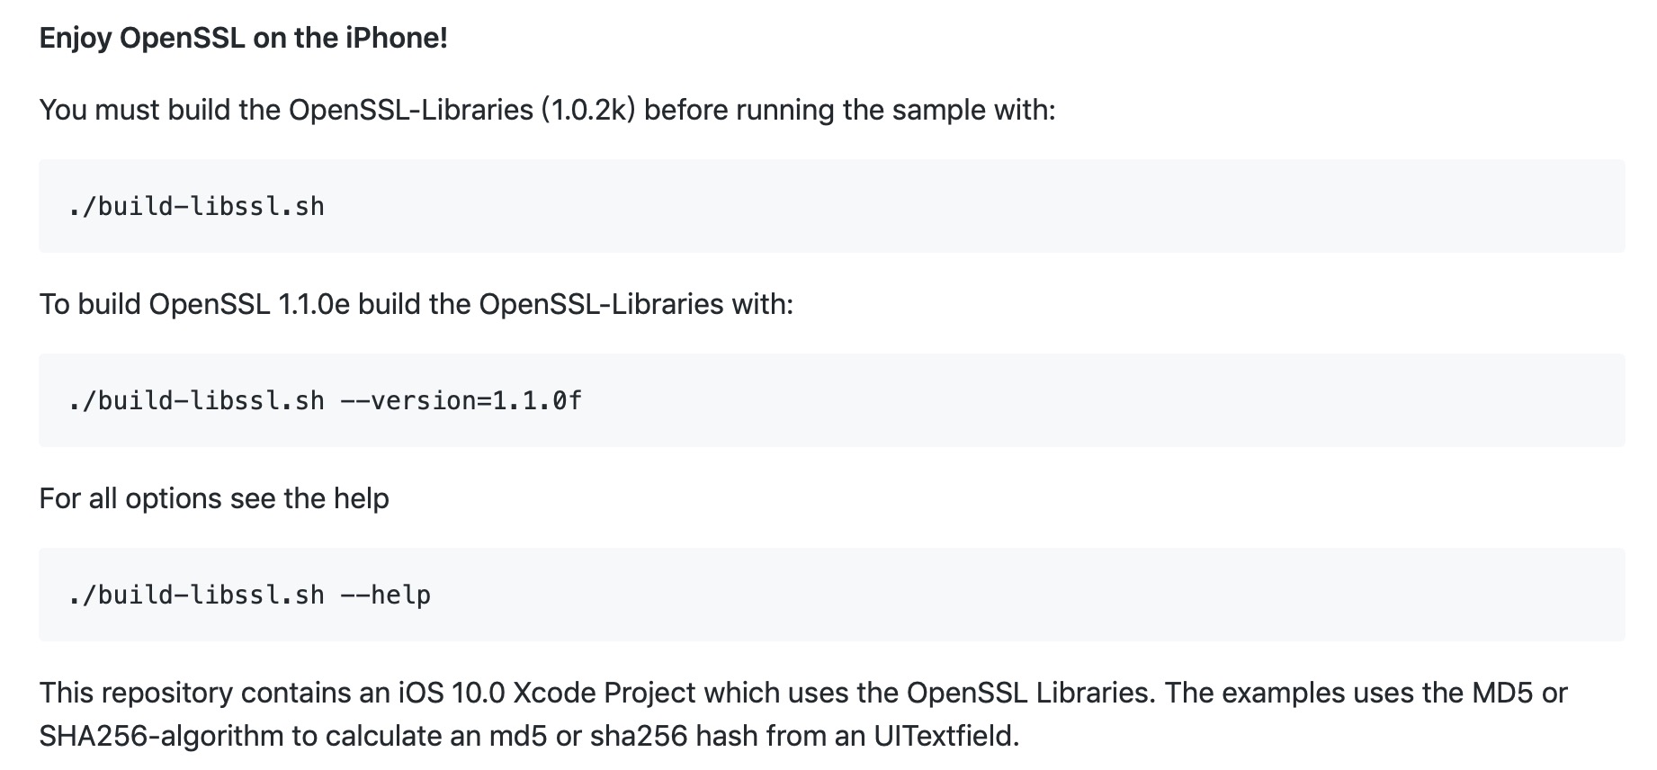Screen dimensions: 1657x770
Task: Click the 'OpenSSL Libraries' phrase in the last paragraph
Action: tap(1029, 693)
